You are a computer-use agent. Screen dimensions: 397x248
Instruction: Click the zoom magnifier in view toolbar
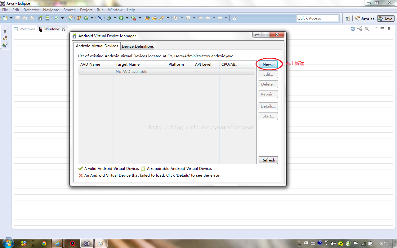click(x=367, y=29)
